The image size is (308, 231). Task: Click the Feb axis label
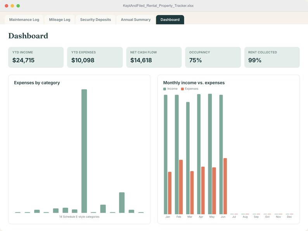[x=178, y=217]
